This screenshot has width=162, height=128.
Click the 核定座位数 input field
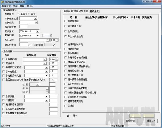23,27
